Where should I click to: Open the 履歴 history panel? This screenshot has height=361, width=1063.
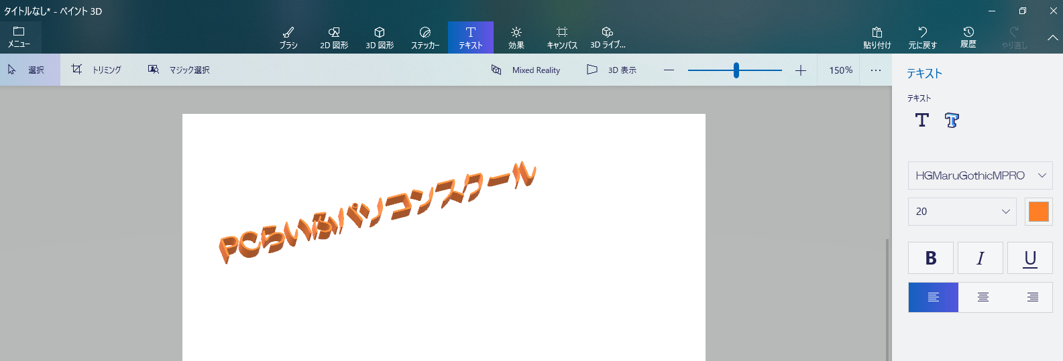click(x=968, y=38)
